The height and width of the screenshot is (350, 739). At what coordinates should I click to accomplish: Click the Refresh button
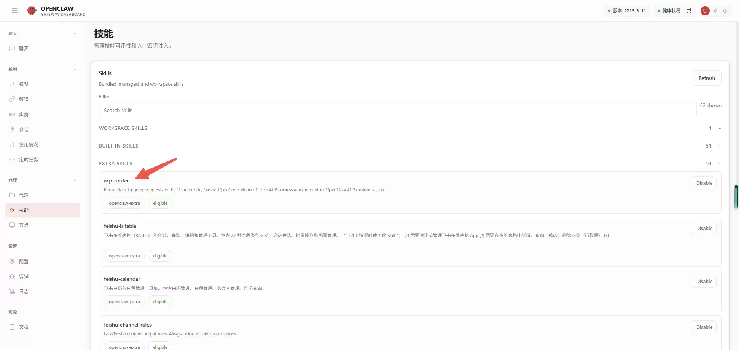pos(706,78)
